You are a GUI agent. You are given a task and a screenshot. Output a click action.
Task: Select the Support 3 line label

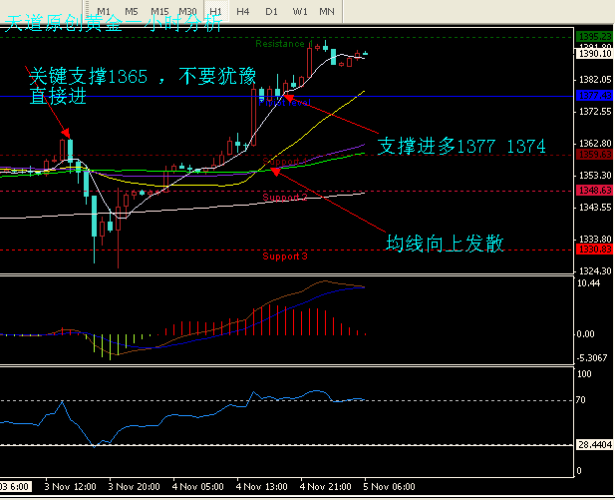point(285,256)
